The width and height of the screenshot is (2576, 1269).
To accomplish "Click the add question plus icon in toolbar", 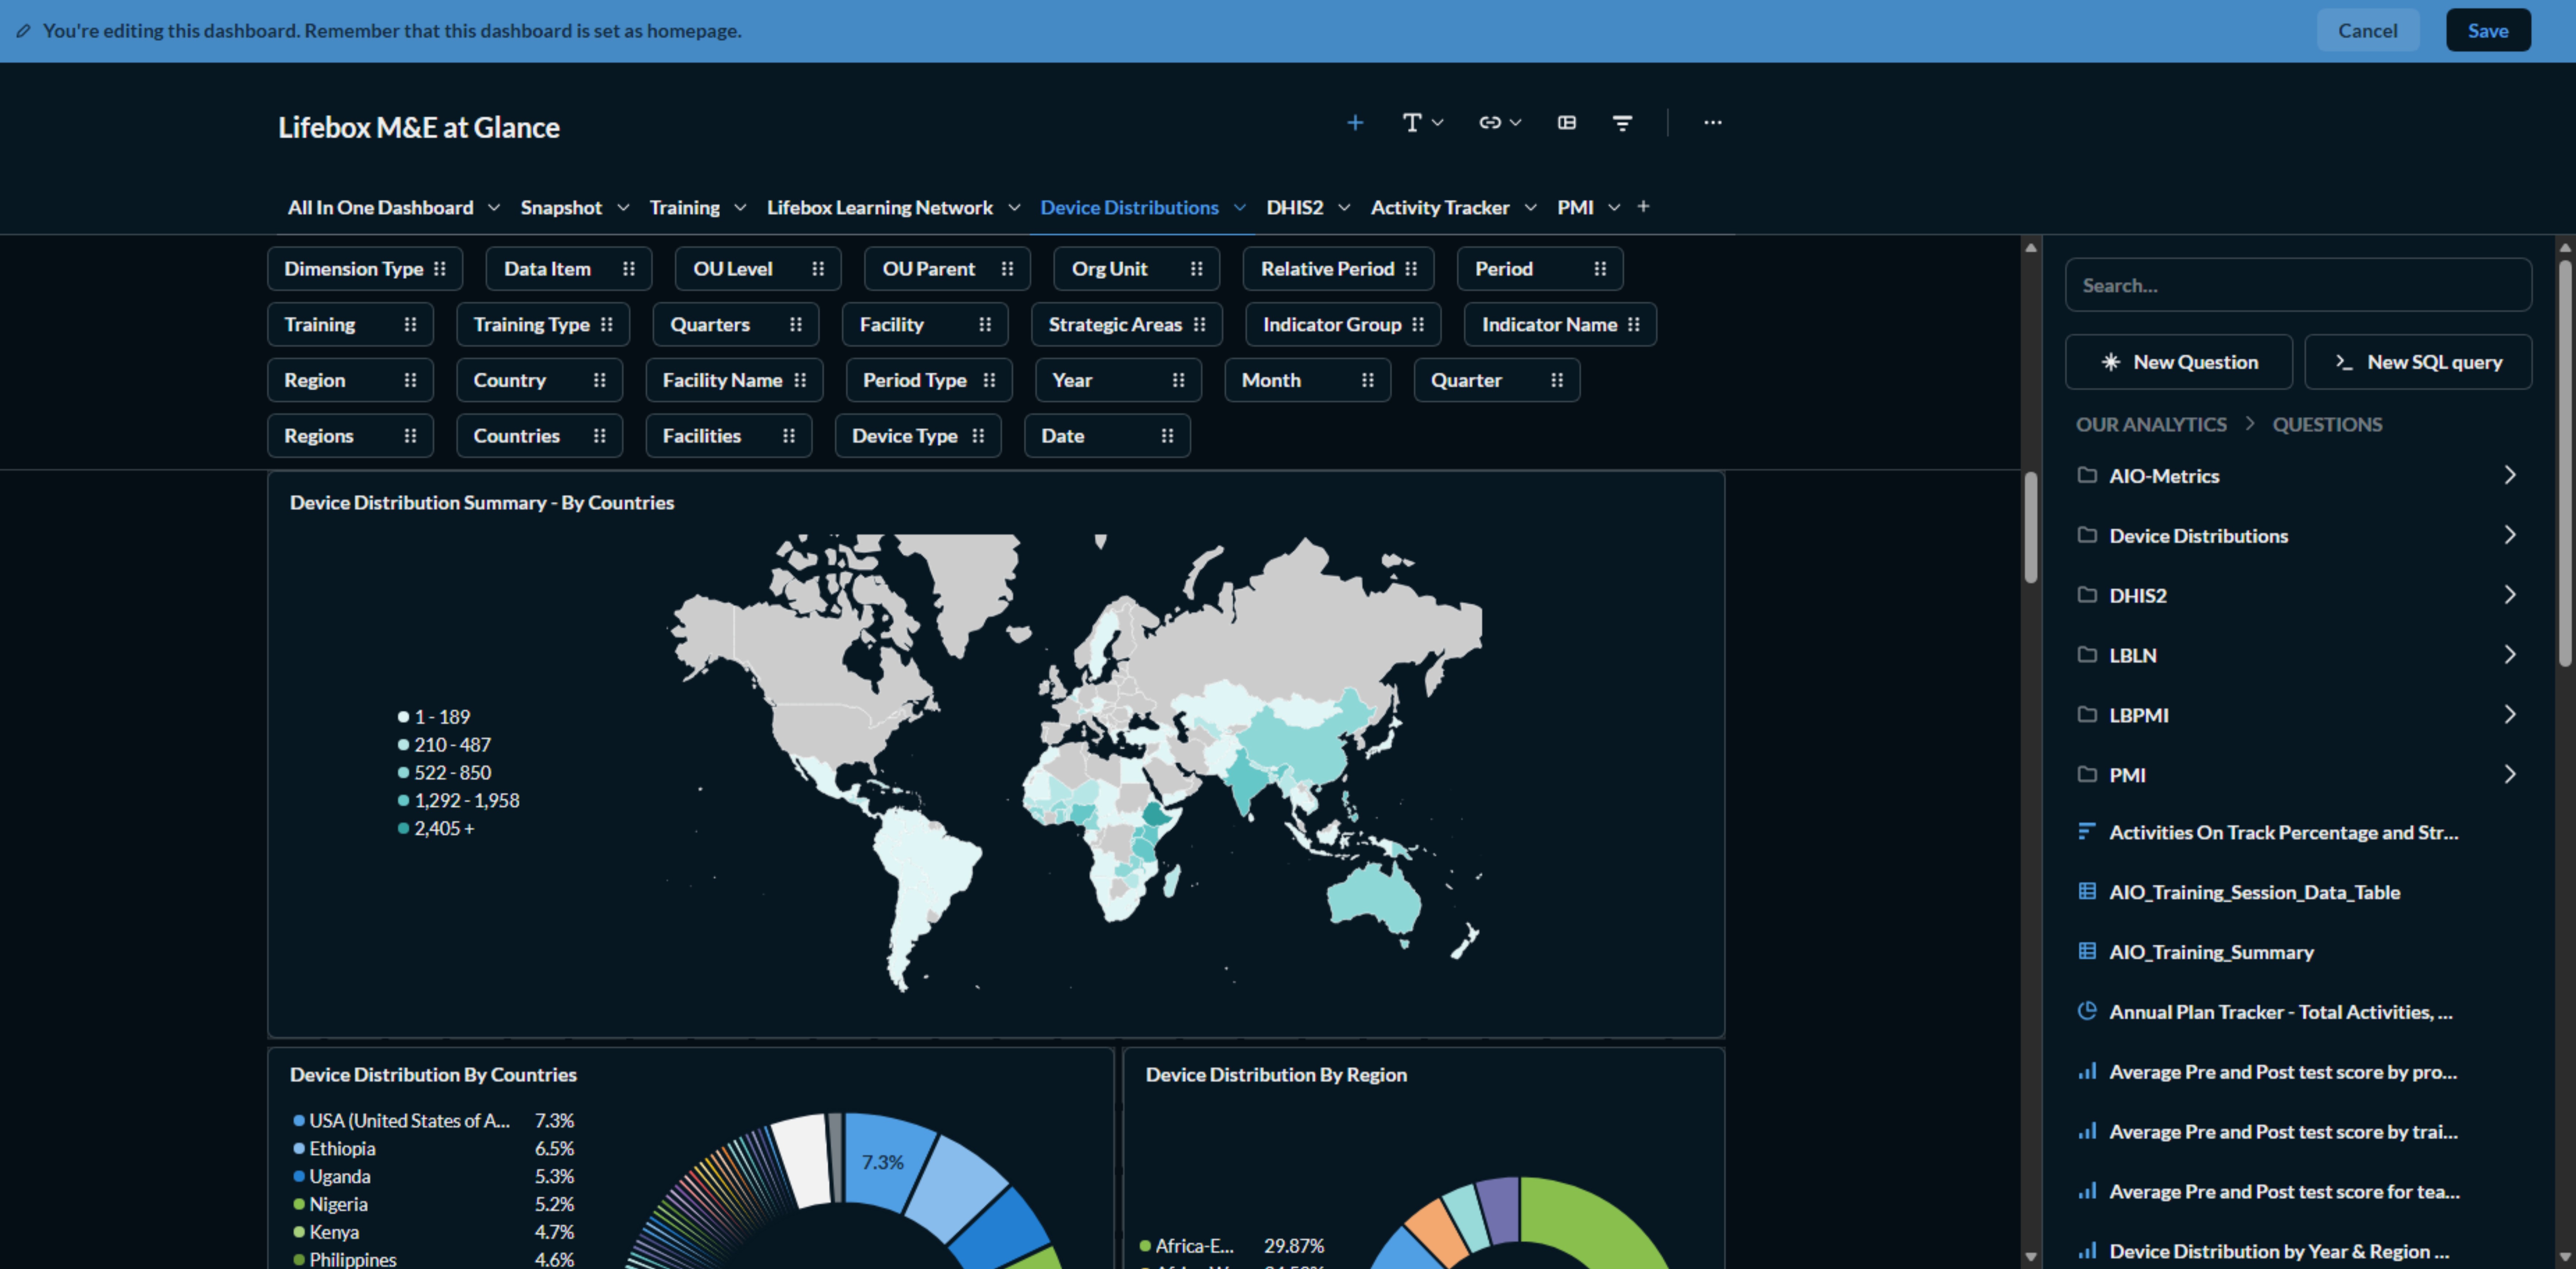I will tap(1355, 122).
